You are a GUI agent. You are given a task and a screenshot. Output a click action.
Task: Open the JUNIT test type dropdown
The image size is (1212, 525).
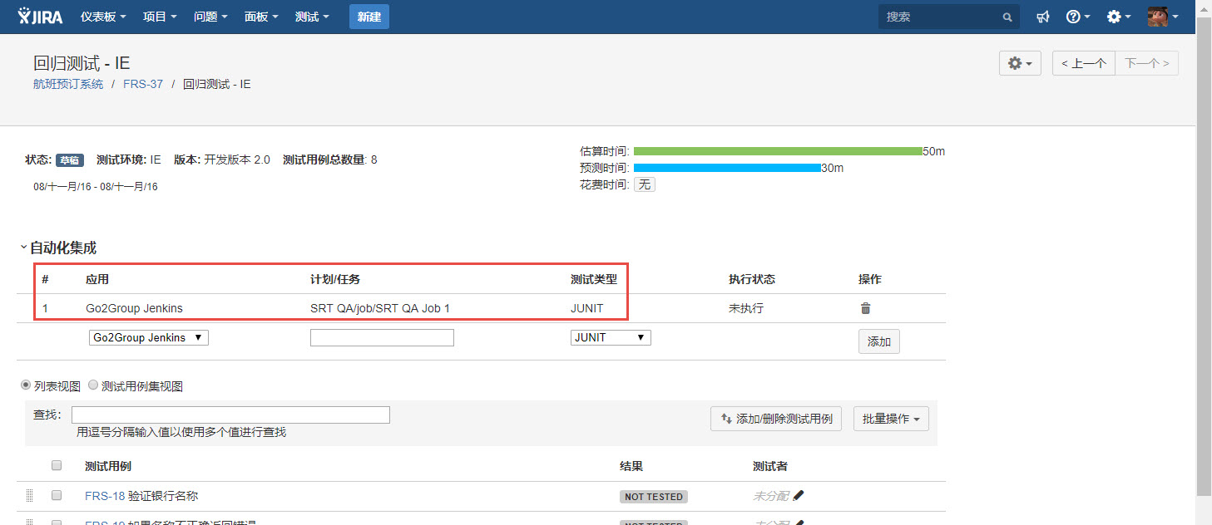tap(611, 337)
